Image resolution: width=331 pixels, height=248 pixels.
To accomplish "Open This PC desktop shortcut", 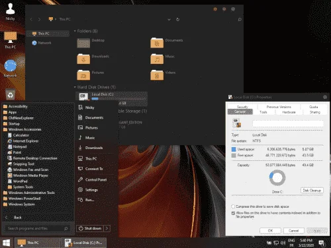I will click(10, 40).
